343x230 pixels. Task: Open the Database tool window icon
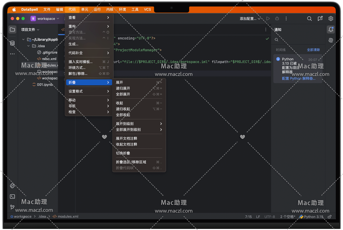12,43
